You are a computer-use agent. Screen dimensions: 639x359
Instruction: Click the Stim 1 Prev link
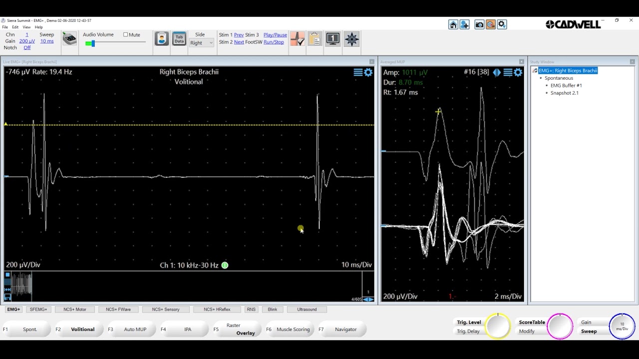tap(239, 35)
